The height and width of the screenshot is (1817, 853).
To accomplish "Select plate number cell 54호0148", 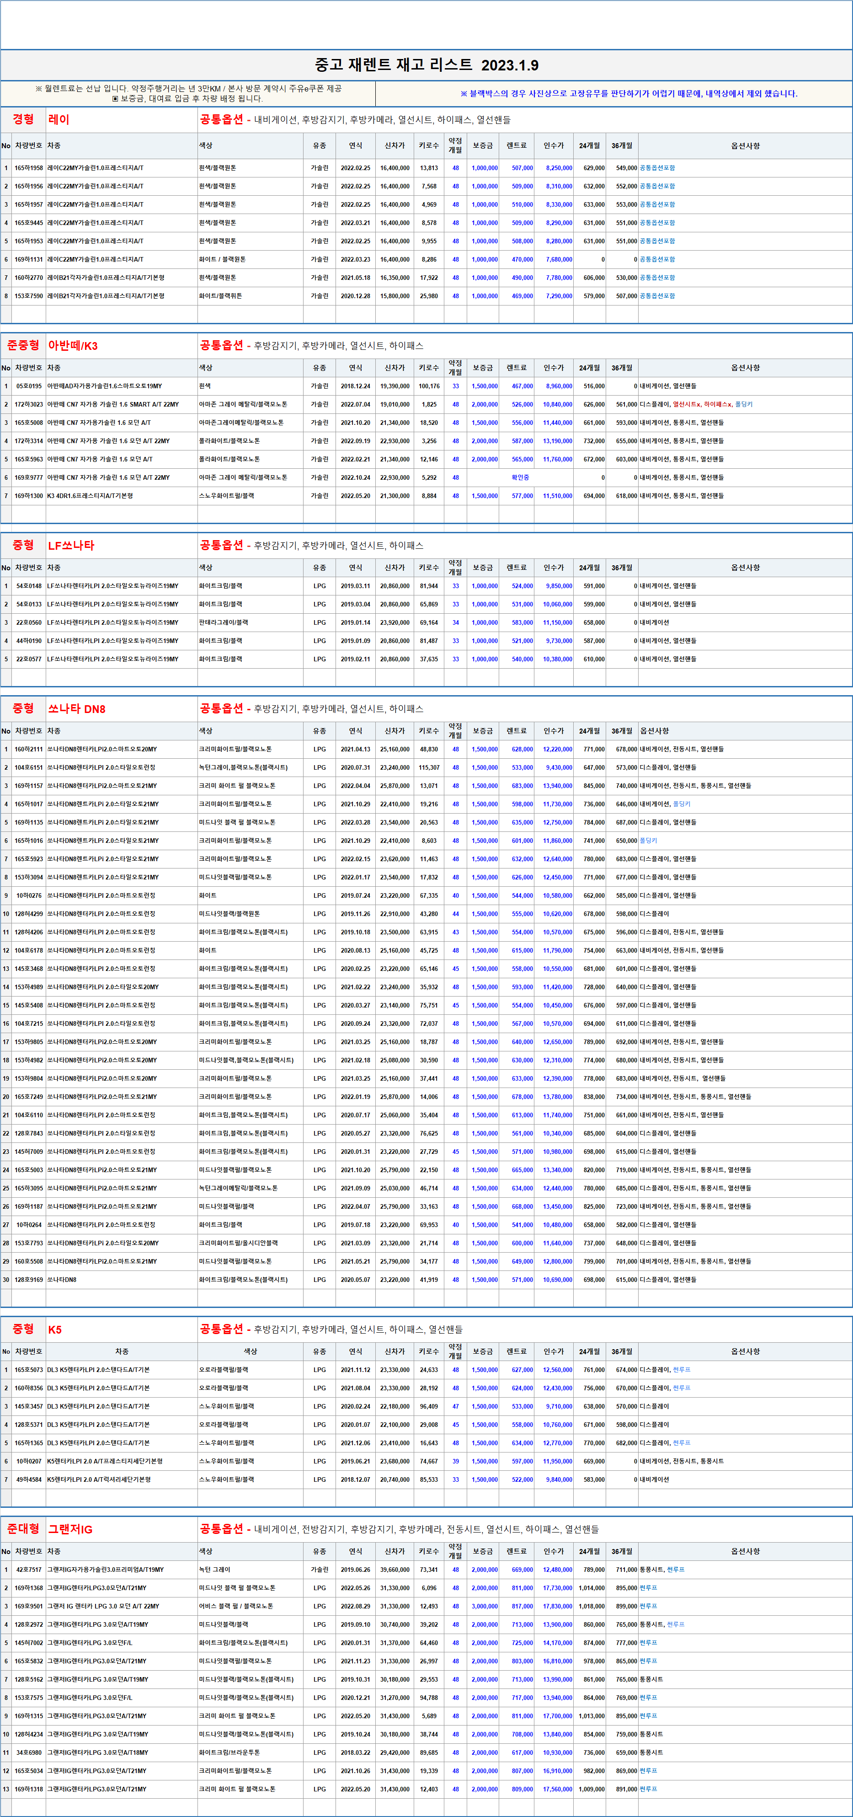I will click(29, 586).
